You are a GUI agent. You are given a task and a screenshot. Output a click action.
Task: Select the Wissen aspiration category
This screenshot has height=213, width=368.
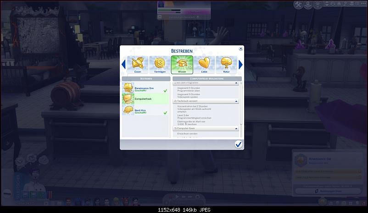click(182, 65)
